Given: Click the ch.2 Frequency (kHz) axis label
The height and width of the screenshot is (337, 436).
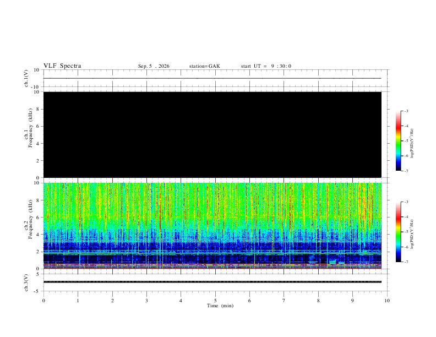Looking at the screenshot, I should coord(29,219).
